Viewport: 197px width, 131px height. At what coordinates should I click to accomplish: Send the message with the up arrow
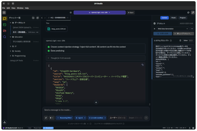146,118
